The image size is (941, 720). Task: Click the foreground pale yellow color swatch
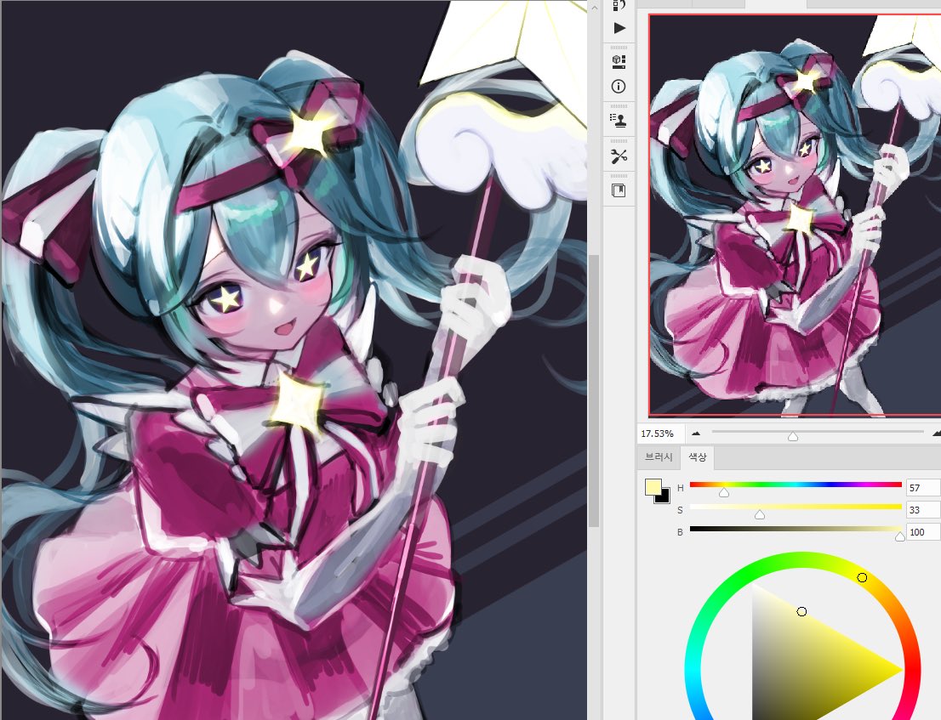tap(653, 487)
